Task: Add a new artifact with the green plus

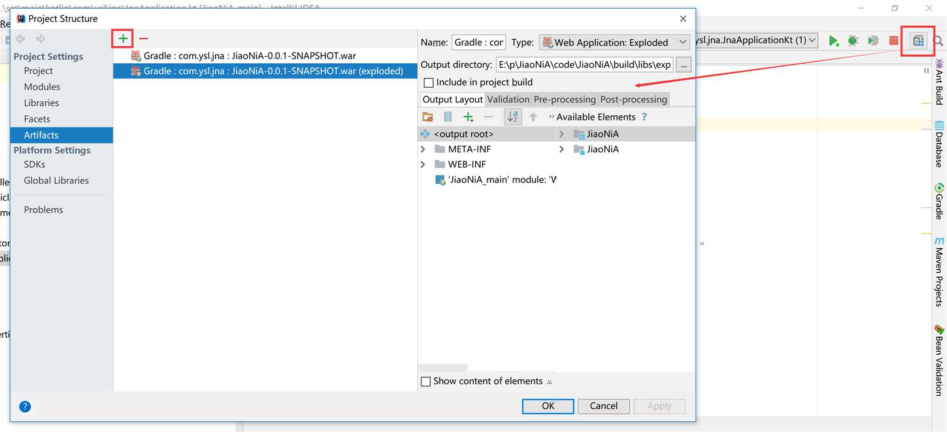Action: click(x=123, y=39)
